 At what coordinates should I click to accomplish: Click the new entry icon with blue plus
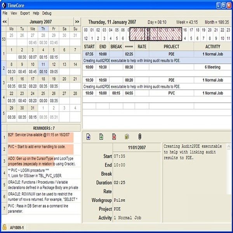[x=88, y=137]
